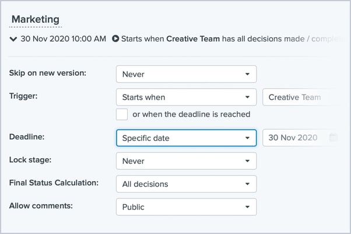Click the '30 Nov 2020 10:00 AM' summary text

[x=63, y=40]
